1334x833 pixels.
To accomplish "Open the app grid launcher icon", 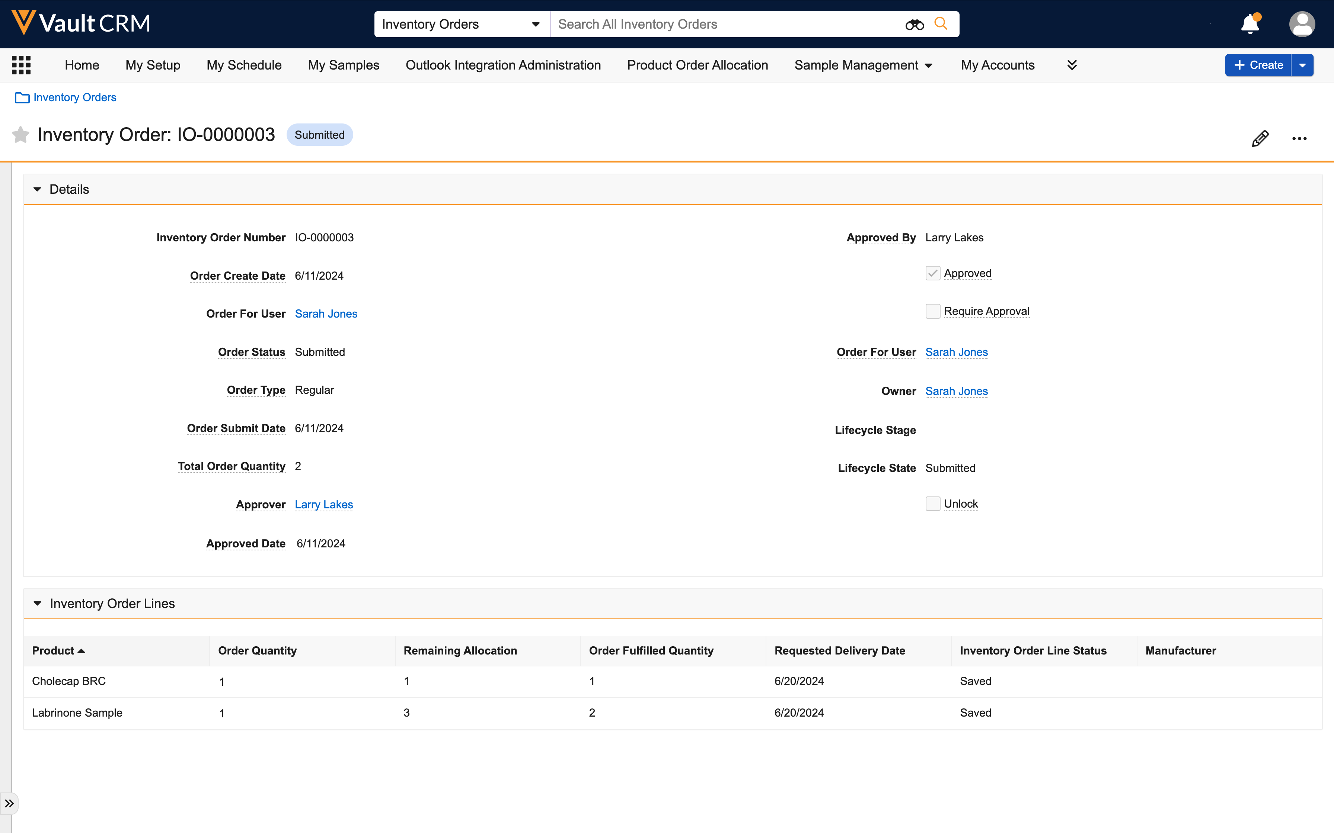I will click(21, 65).
